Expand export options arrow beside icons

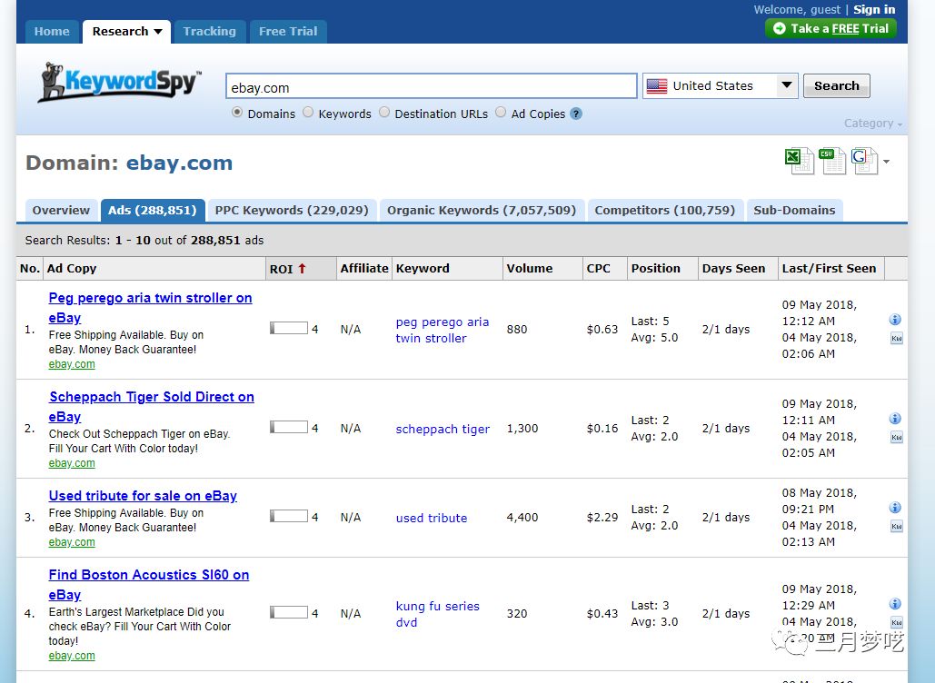[887, 162]
